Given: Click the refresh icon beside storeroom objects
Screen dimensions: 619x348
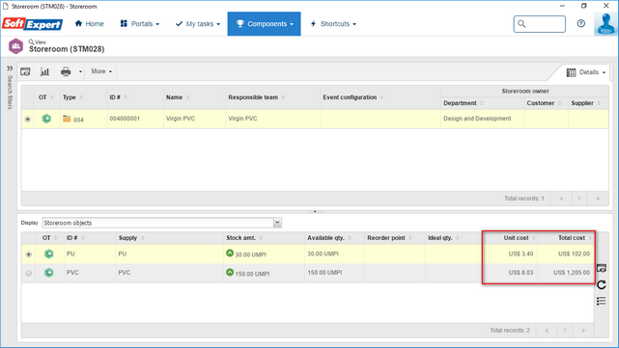Looking at the screenshot, I should [602, 285].
